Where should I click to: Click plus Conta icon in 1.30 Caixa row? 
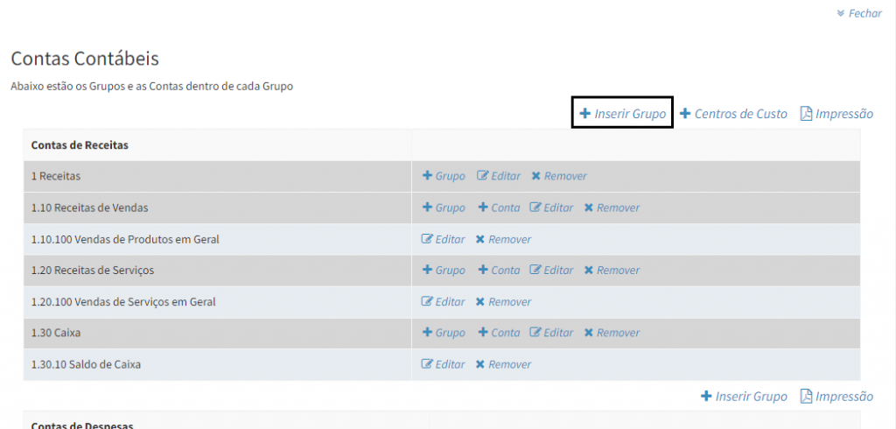click(x=482, y=333)
